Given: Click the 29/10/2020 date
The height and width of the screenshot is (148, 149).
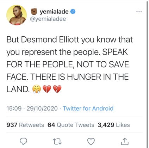Looking at the screenshot, I should click(42, 109).
